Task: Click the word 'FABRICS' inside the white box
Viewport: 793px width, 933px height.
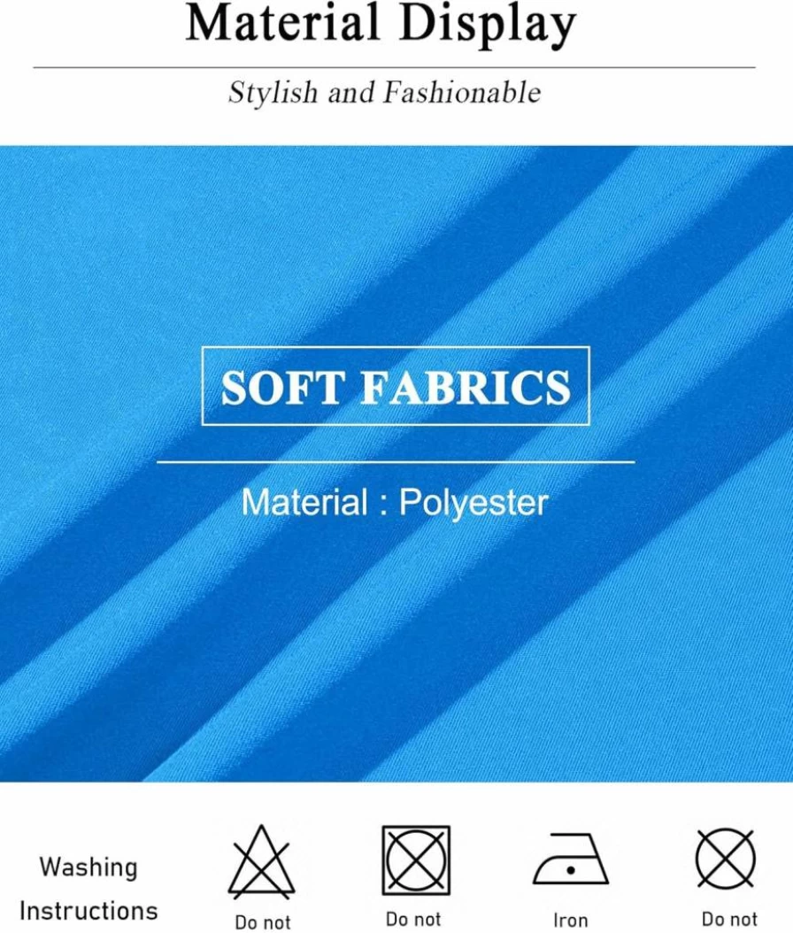Action: (466, 387)
